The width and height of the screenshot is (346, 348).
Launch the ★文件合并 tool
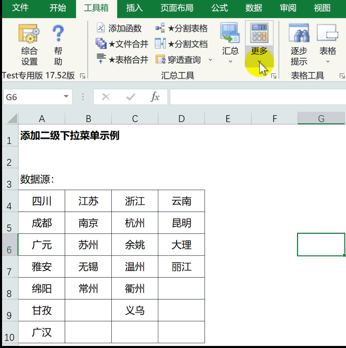(122, 44)
